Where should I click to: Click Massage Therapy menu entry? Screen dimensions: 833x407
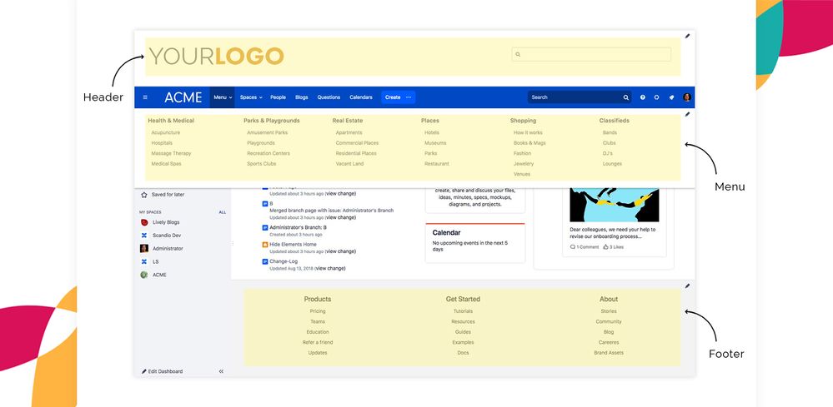[171, 153]
